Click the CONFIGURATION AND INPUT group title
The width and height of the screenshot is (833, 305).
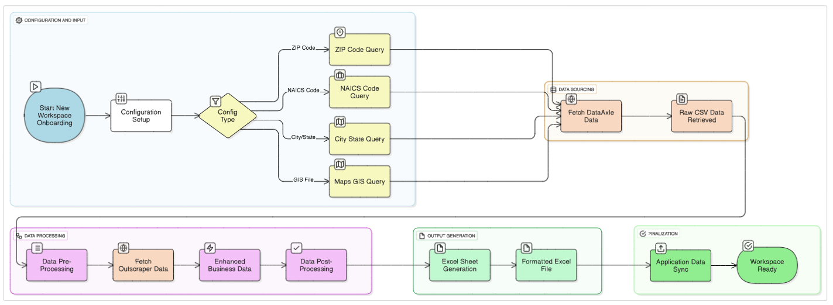[55, 20]
